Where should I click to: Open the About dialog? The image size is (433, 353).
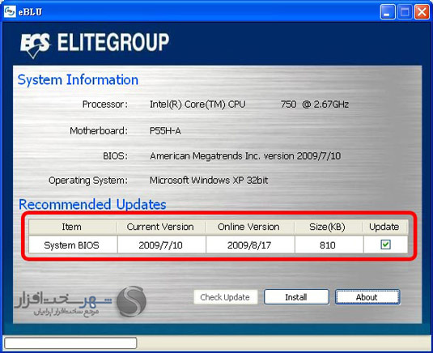[367, 297]
